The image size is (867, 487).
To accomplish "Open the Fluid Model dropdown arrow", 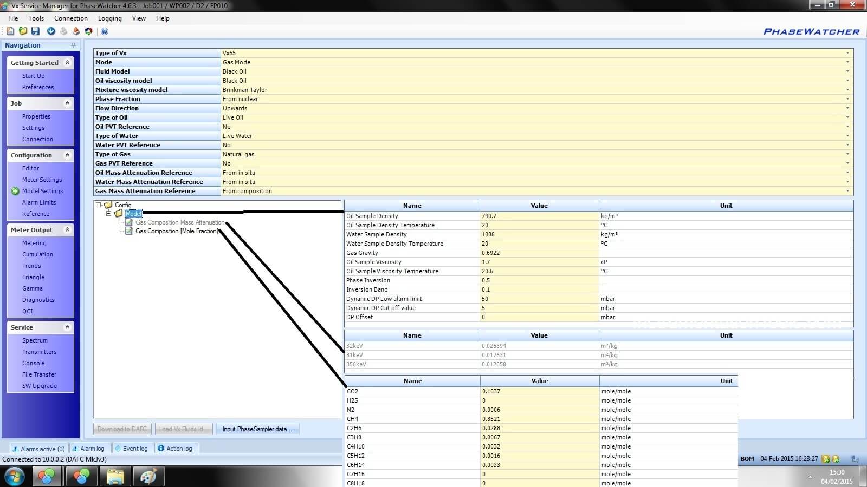I will (x=847, y=71).
